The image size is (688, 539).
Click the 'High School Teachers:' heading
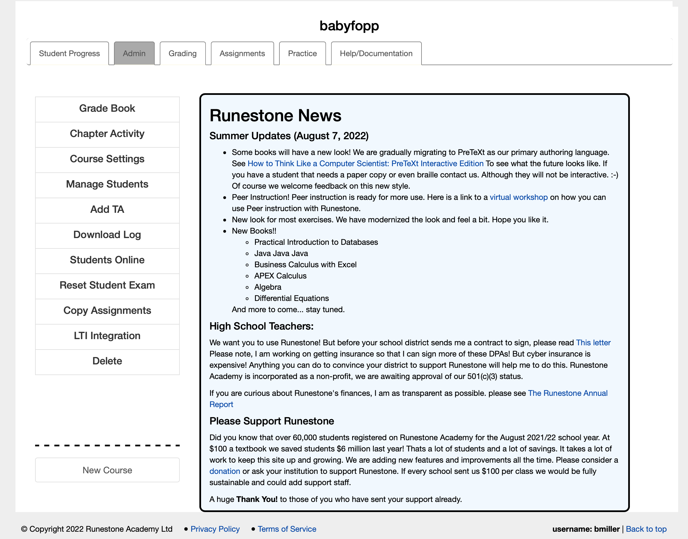(261, 326)
